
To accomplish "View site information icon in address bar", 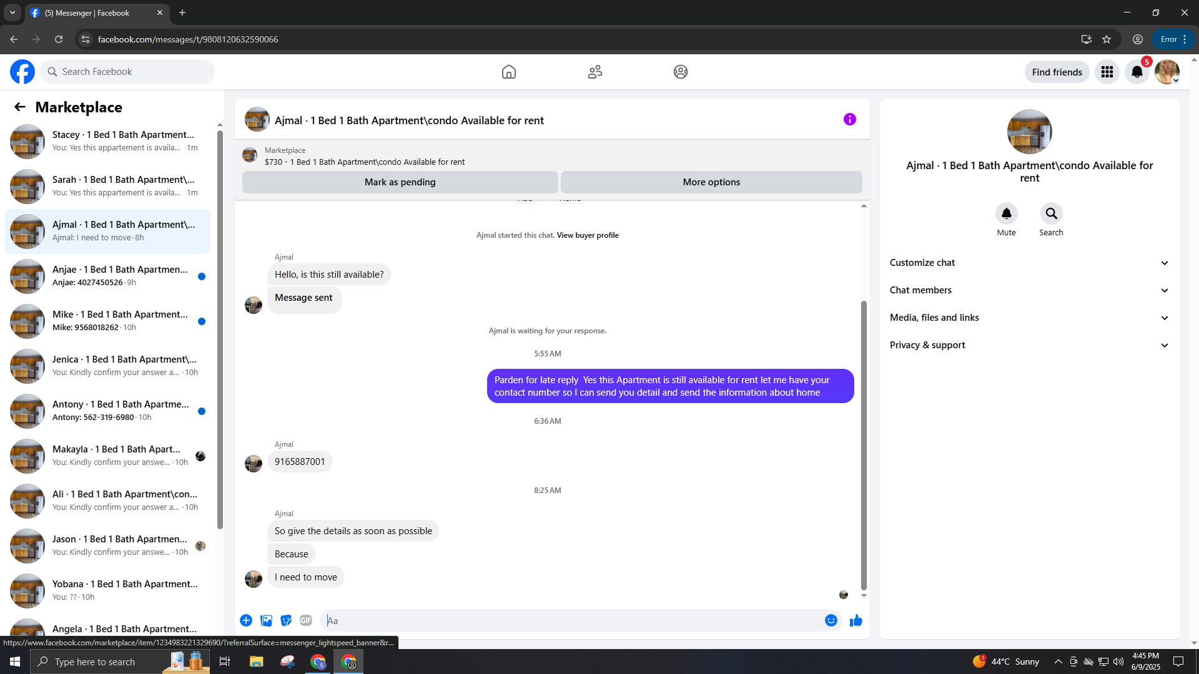I will (x=86, y=39).
